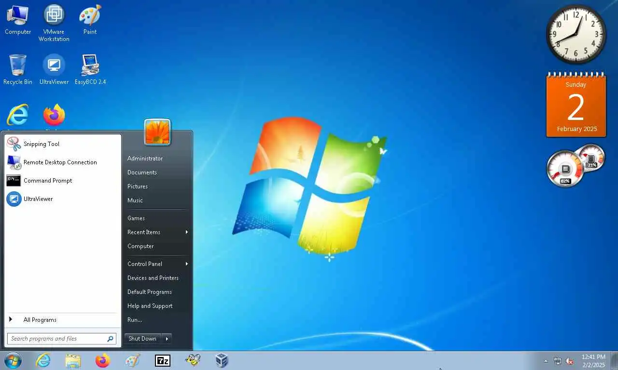Image resolution: width=618 pixels, height=370 pixels.
Task: Open Windows Explorer from the taskbar
Action: 73,360
